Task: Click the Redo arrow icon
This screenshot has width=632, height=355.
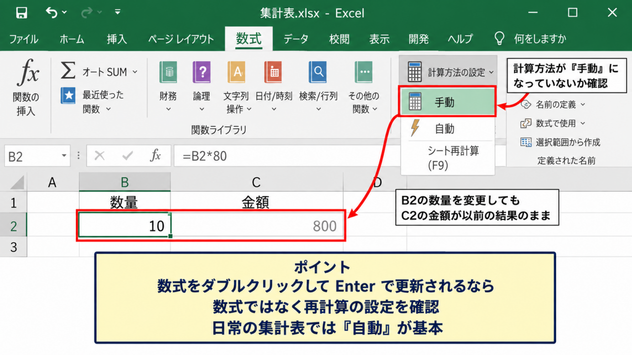Action: [x=86, y=12]
